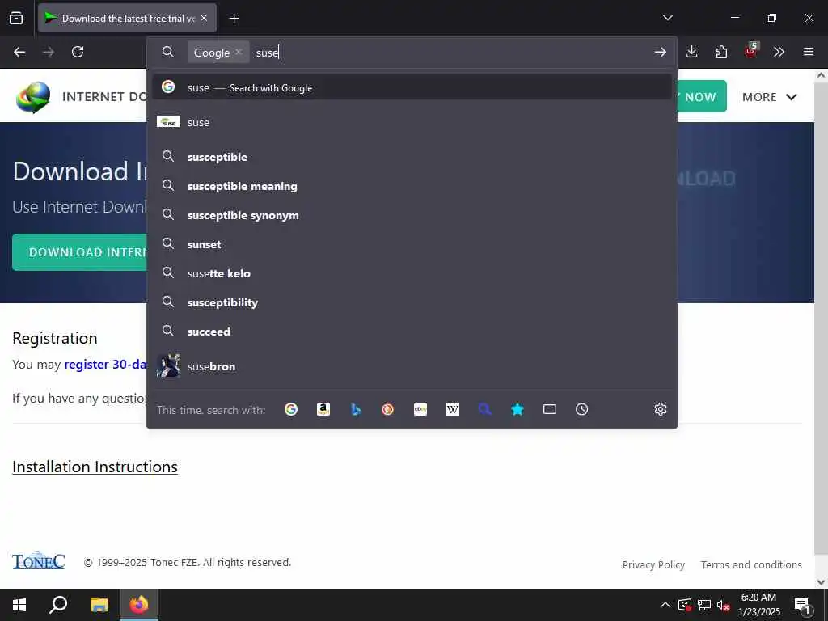828x621 pixels.
Task: Search with the blue magnifier engine icon
Action: point(485,409)
